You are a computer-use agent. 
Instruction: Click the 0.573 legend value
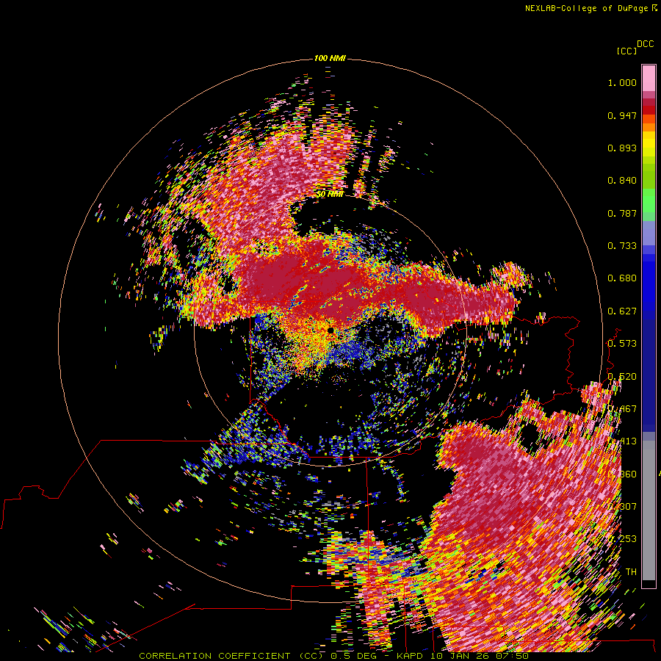click(x=622, y=344)
